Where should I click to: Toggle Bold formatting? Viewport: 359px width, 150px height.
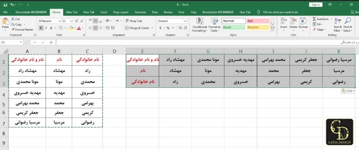click(x=41, y=28)
